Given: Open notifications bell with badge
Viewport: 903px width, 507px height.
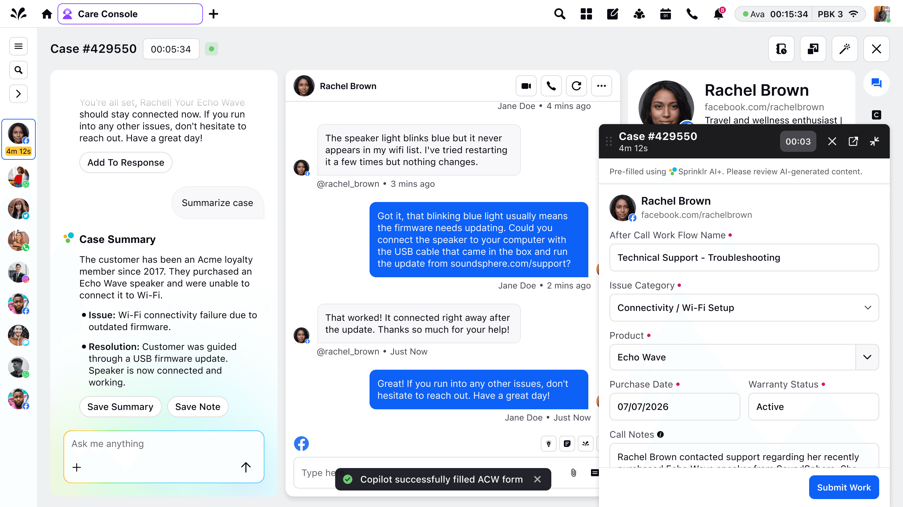Looking at the screenshot, I should [x=719, y=14].
